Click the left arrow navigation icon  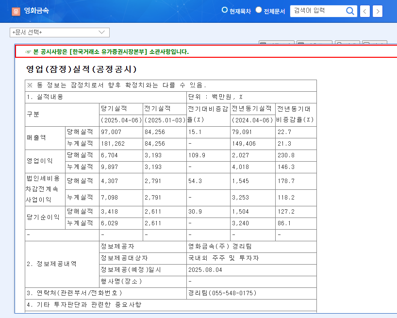pyautogui.click(x=364, y=11)
